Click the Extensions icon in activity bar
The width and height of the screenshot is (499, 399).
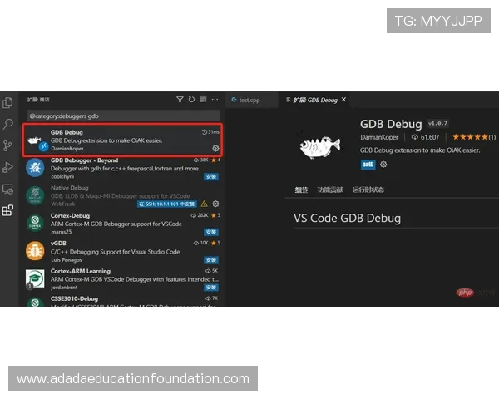pyautogui.click(x=8, y=210)
